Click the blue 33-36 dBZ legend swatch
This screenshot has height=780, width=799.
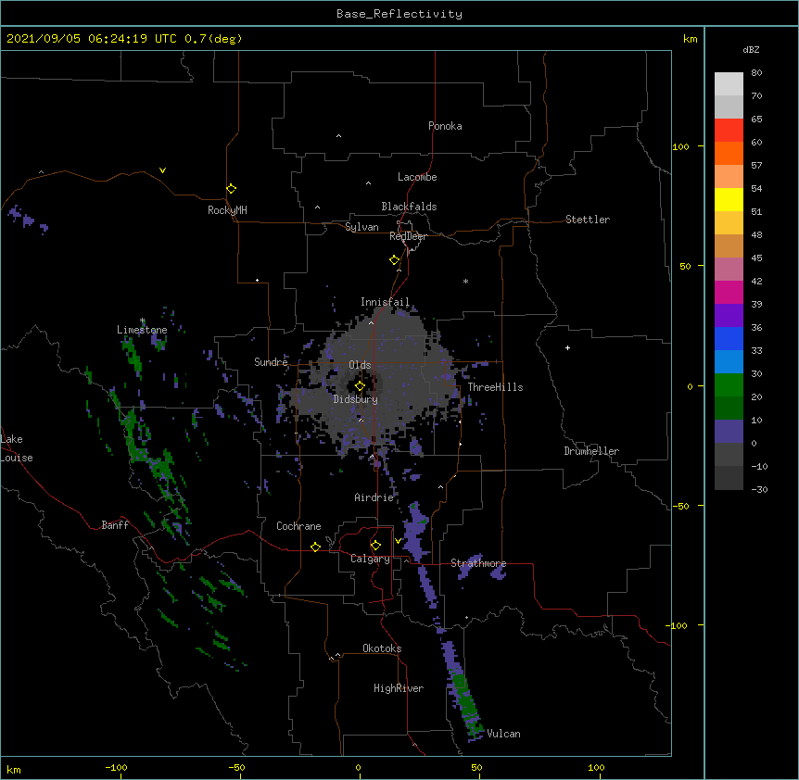(x=729, y=338)
